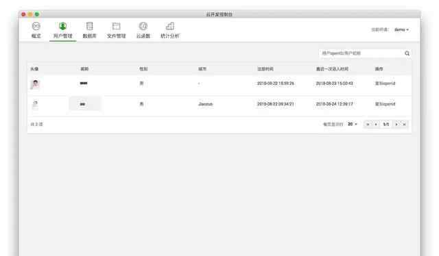Click the first user's avatar thumbnail

(35, 84)
